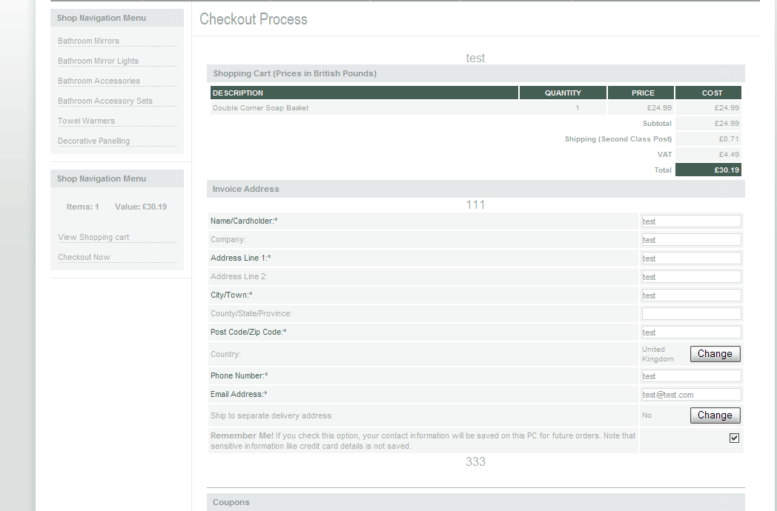Select Bathroom Accessory Sets in the sidebar
The width and height of the screenshot is (777, 511).
coord(105,101)
